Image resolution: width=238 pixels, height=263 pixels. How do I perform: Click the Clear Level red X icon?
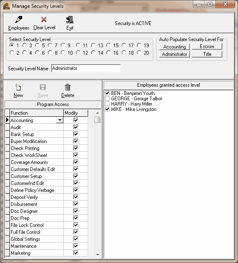[44, 20]
